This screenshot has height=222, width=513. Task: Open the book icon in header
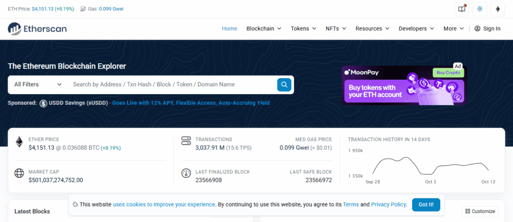[462, 9]
